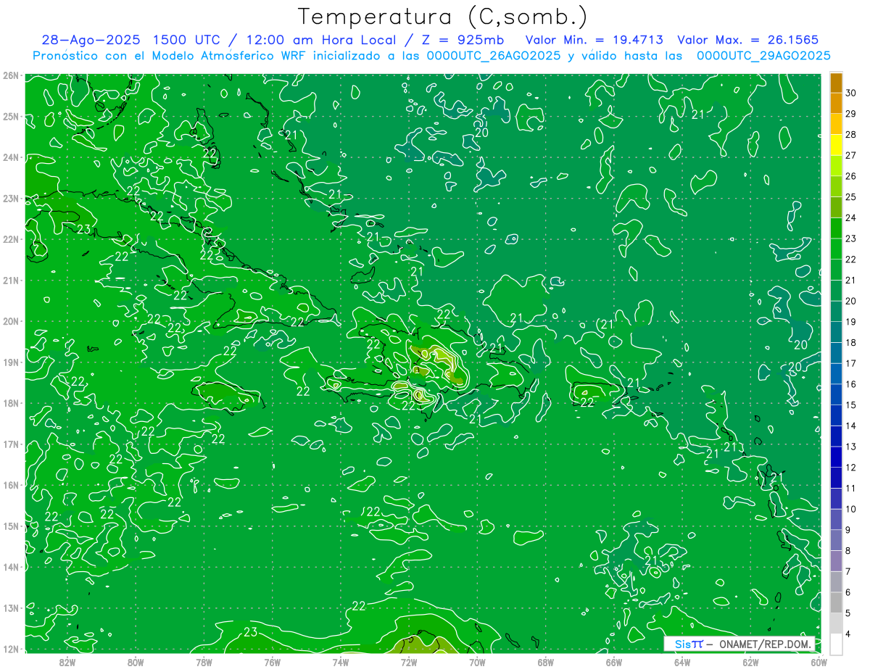Click the 68W longitude axis label
Image resolution: width=870 pixels, height=672 pixels.
546,662
